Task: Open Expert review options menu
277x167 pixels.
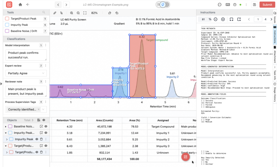Action: [x=45, y=66]
